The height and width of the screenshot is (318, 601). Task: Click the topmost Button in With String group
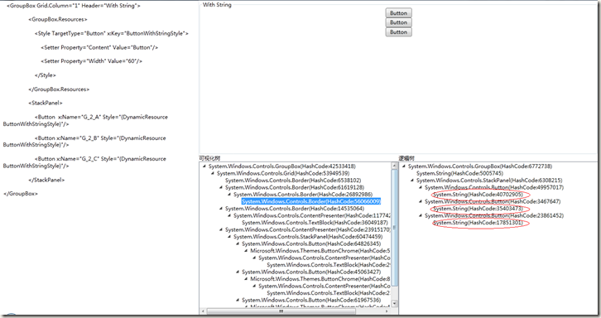click(x=399, y=12)
